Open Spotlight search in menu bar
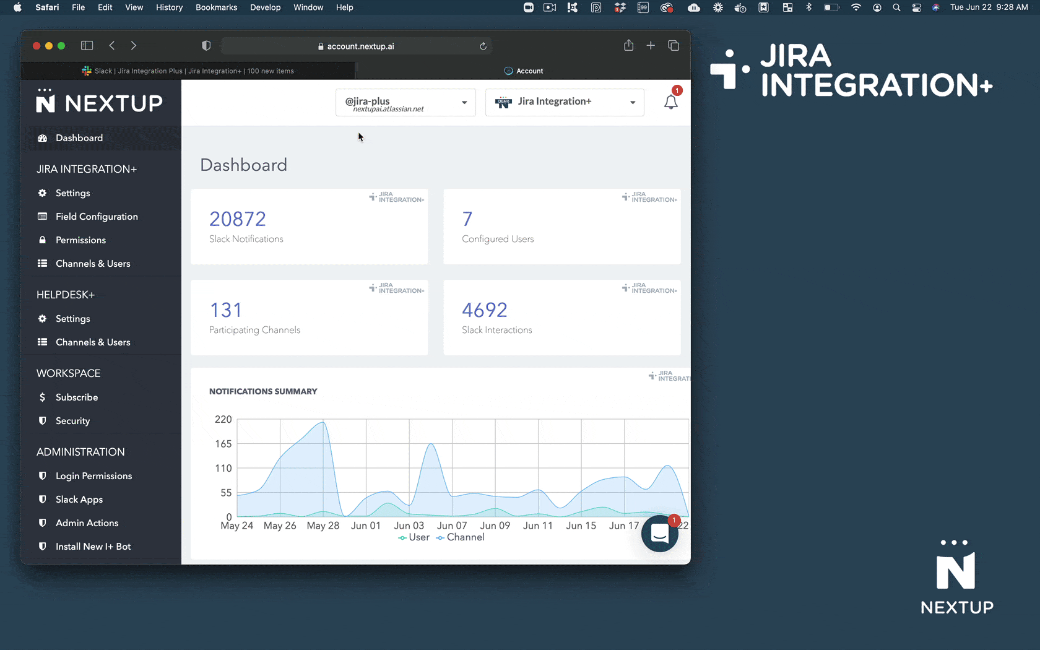The image size is (1040, 650). tap(896, 7)
